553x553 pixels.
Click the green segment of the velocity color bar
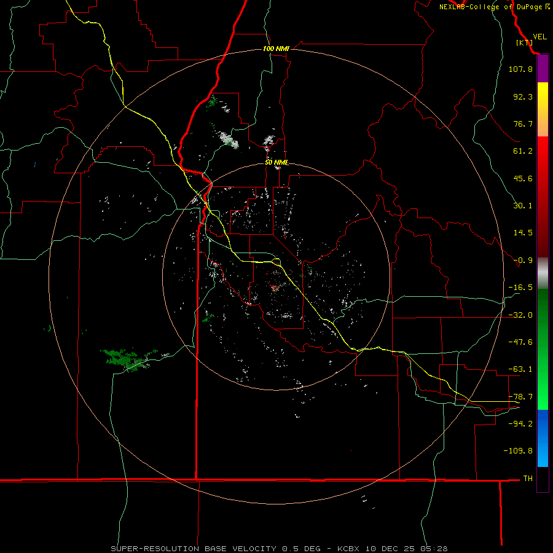(543, 349)
